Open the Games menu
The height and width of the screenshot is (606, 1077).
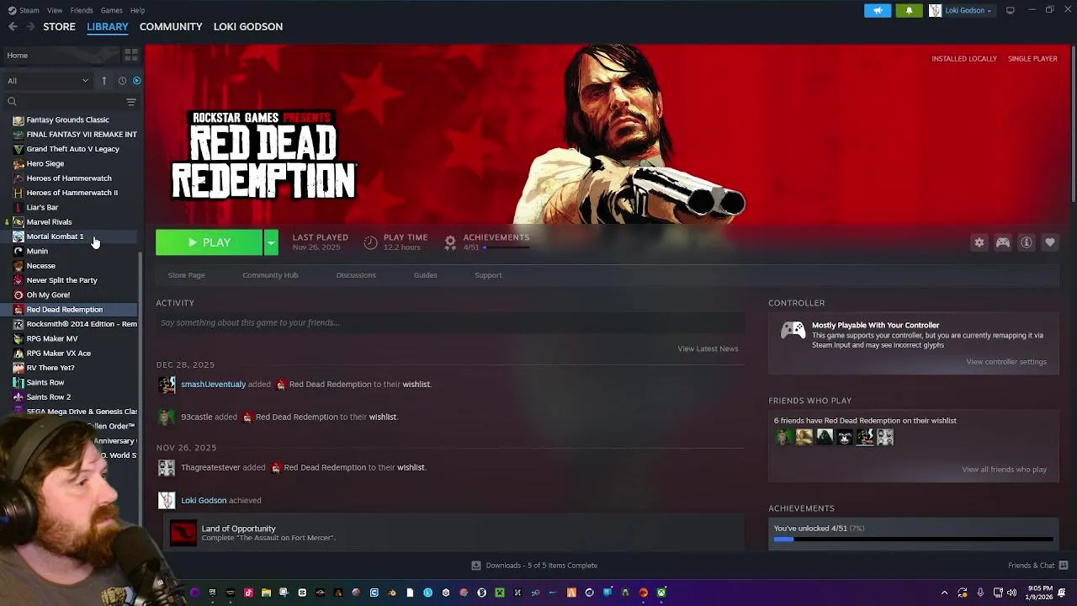(x=111, y=10)
